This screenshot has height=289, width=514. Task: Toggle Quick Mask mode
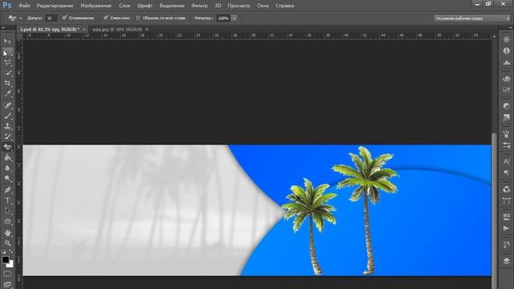click(7, 274)
